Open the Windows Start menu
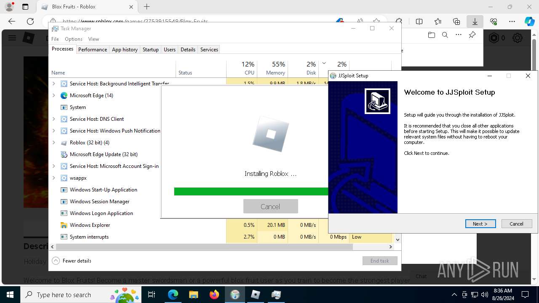This screenshot has height=303, width=539. 10,295
